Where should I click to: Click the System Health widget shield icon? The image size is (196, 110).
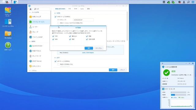163,67
